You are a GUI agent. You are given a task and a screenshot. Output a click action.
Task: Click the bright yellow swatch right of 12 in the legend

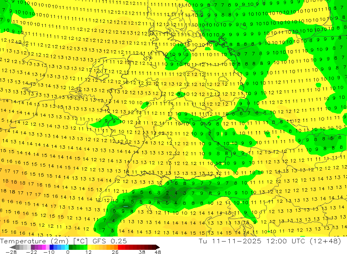90,247
